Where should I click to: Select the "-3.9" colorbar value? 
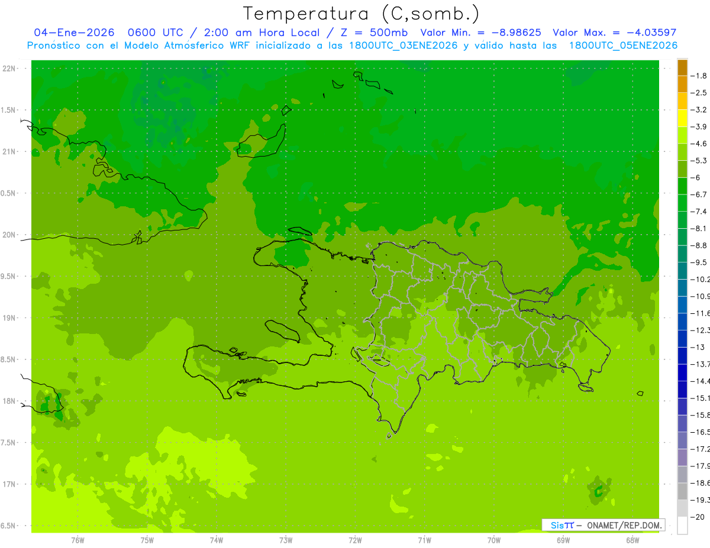coord(699,127)
